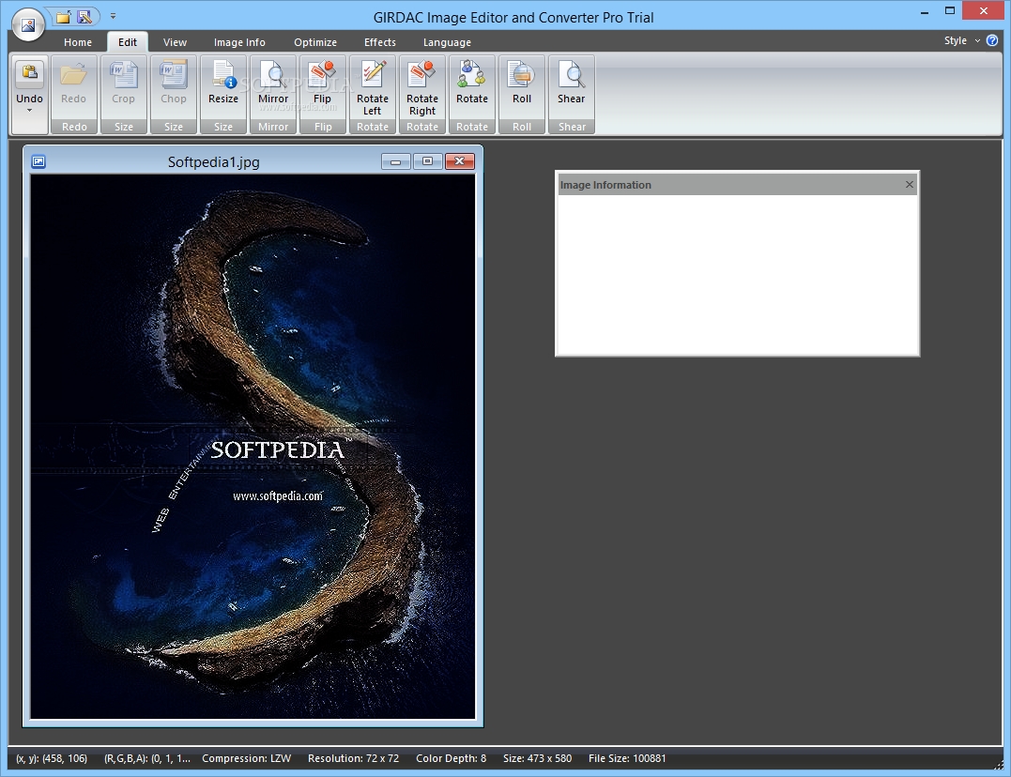This screenshot has height=777, width=1011.
Task: Minimize the Softpedia1.jpg document window
Action: pos(396,161)
